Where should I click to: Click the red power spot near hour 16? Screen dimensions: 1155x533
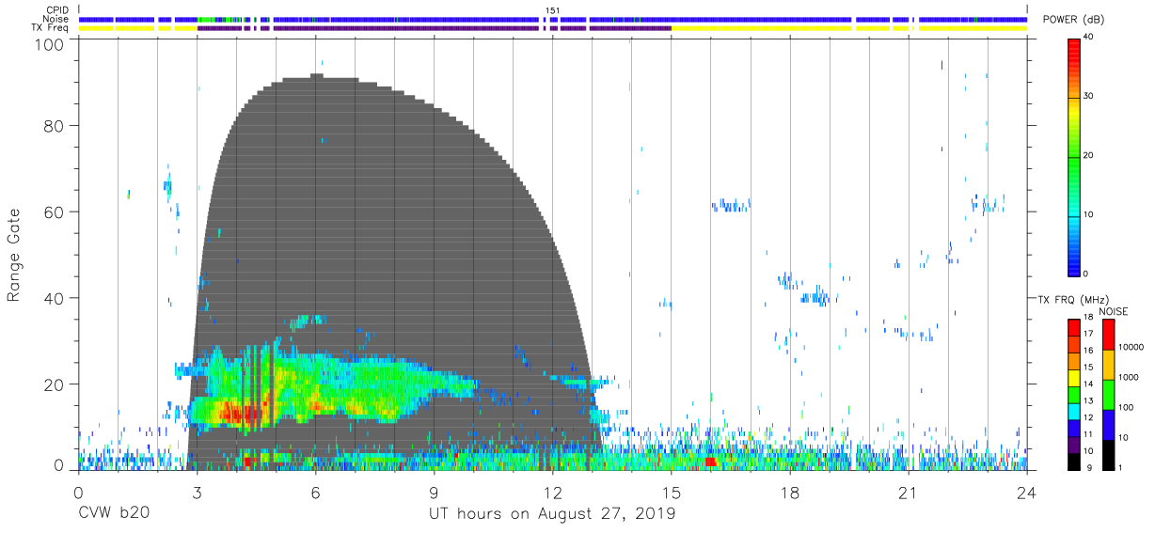pos(710,462)
